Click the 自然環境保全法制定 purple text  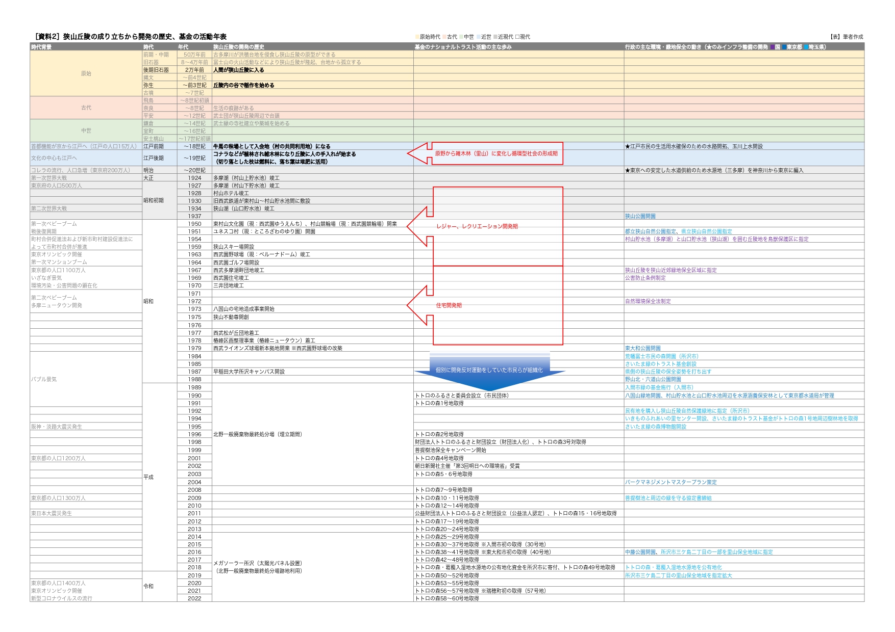(648, 301)
